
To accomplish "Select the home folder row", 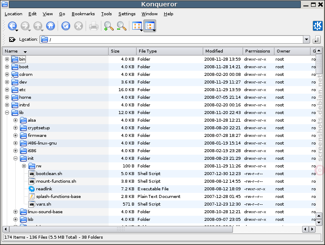I will (x=159, y=97).
